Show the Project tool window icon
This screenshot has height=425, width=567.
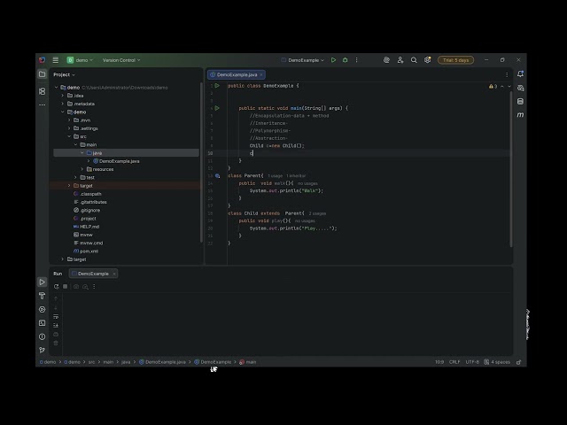tap(43, 74)
